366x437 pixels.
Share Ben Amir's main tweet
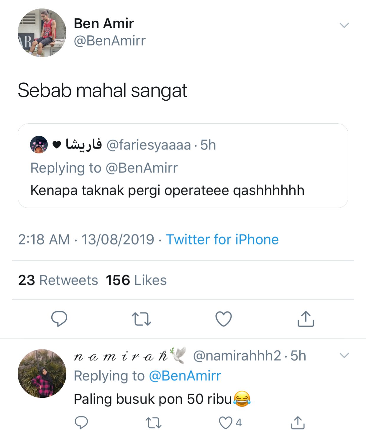click(x=306, y=319)
